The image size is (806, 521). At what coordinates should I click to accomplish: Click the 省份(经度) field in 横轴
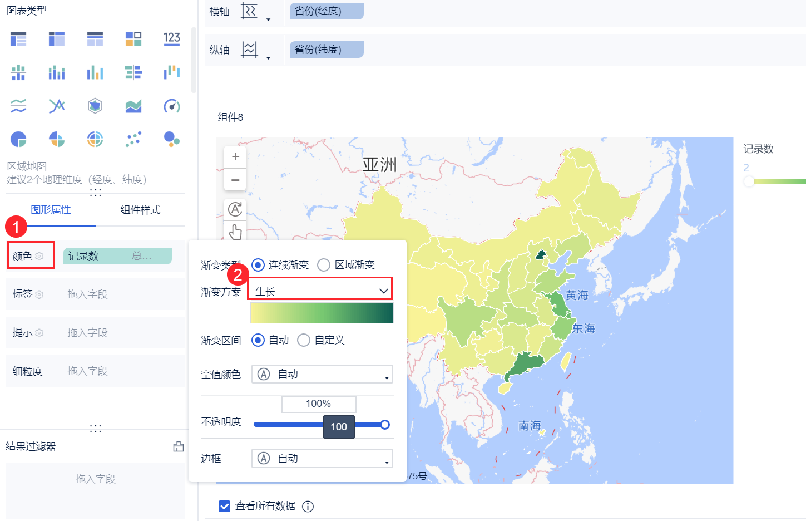[x=327, y=11]
